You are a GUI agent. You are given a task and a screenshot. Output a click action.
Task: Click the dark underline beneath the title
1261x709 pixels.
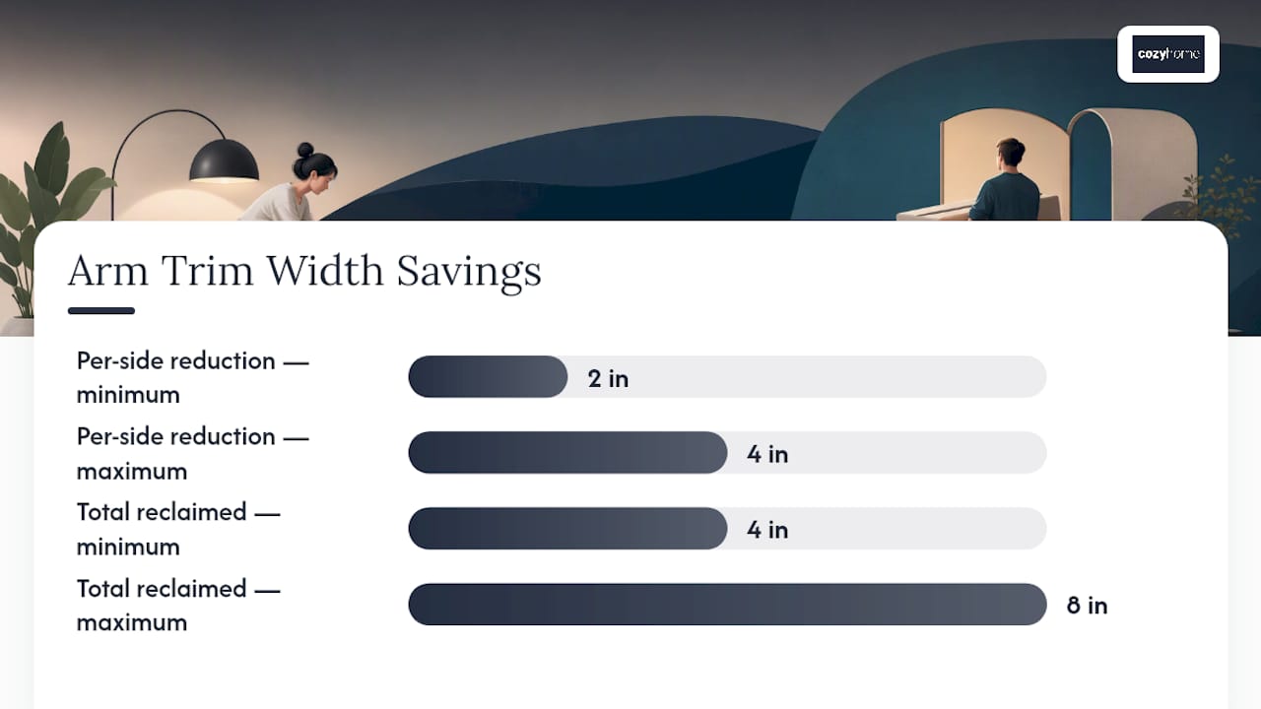[101, 310]
